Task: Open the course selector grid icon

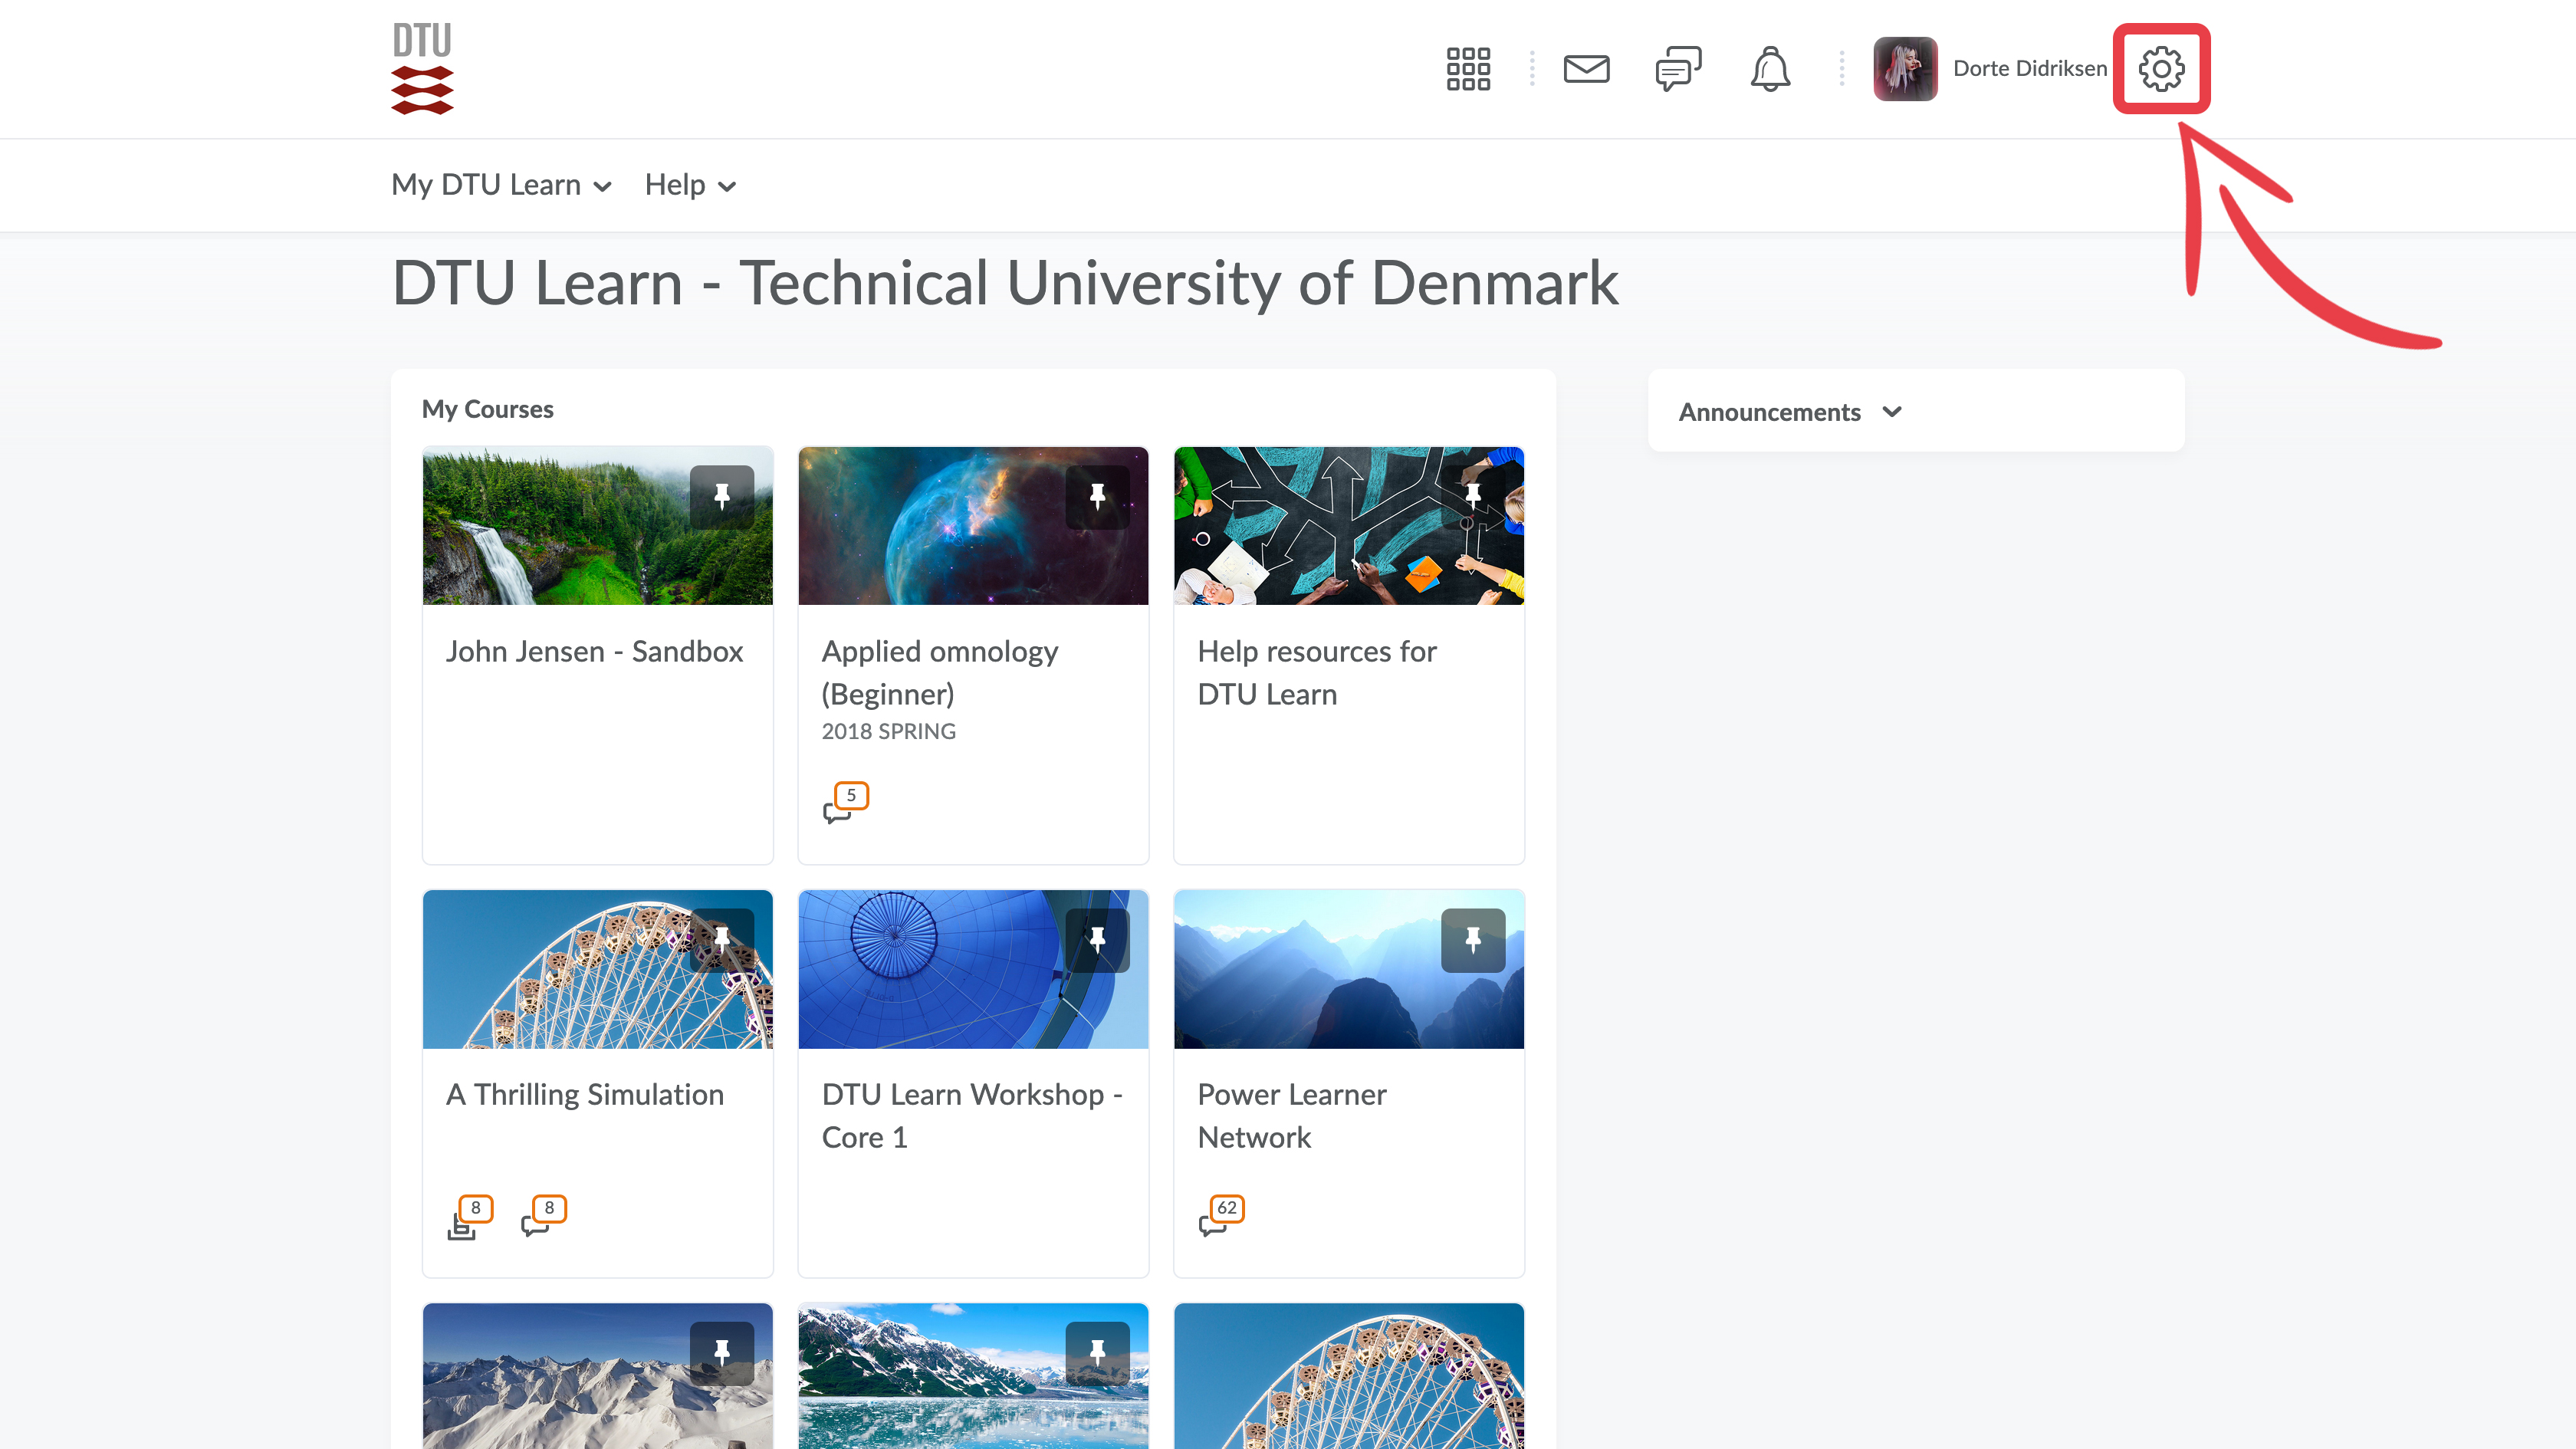Action: (x=1468, y=69)
